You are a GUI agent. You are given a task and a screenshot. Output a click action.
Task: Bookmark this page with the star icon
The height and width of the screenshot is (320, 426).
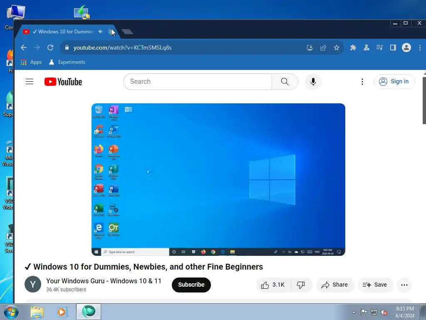pyautogui.click(x=336, y=47)
